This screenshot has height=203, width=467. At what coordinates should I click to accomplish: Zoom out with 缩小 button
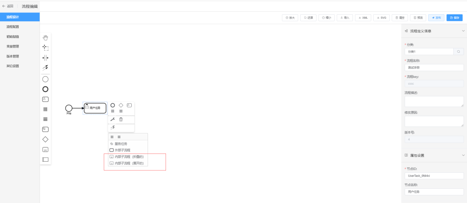[x=326, y=18]
